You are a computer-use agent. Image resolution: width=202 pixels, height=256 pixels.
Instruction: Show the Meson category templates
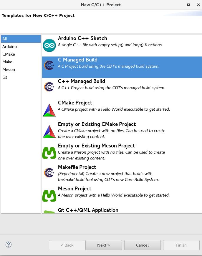click(x=21, y=69)
